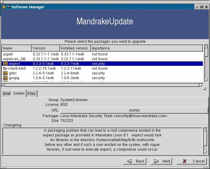
Task: Click the red X icon on Cancel
Action: pyautogui.click(x=184, y=161)
